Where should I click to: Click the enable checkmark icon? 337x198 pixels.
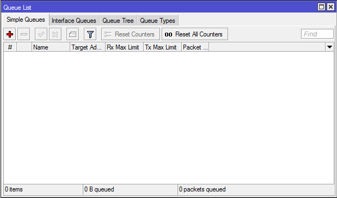(41, 34)
